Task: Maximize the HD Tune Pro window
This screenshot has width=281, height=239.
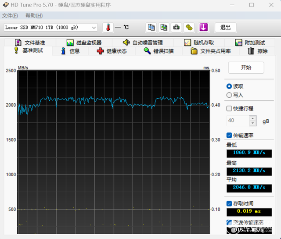Action: tap(252, 5)
